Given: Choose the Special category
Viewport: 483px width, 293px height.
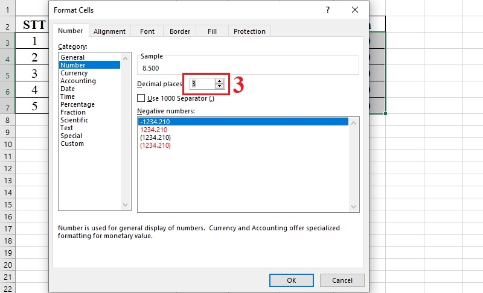Looking at the screenshot, I should click(x=89, y=136).
